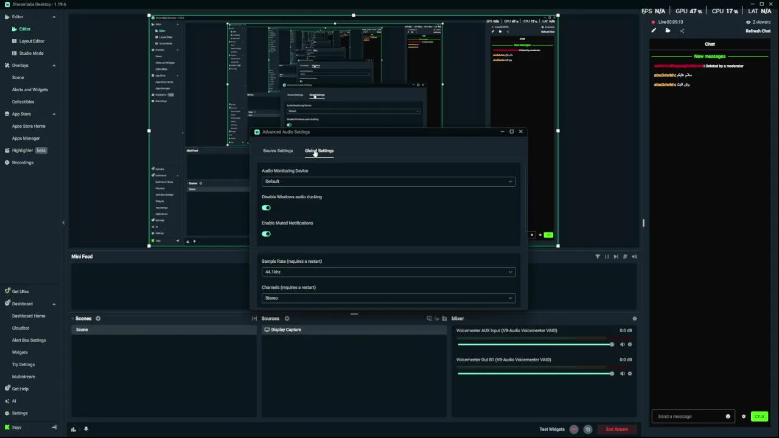Click the Mini Feed volume speaker icon
The width and height of the screenshot is (779, 438).
635,257
